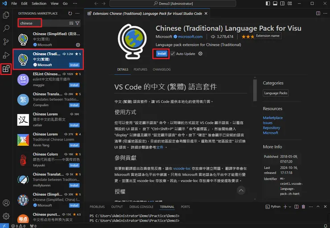Open Marketplace resource link
This screenshot has height=228, width=330.
272,118
